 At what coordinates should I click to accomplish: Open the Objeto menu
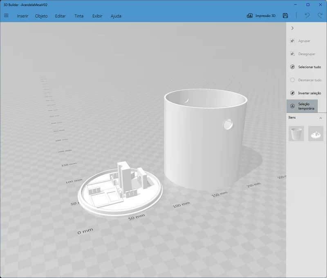click(x=41, y=16)
